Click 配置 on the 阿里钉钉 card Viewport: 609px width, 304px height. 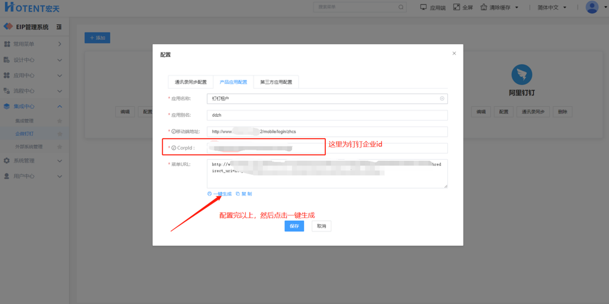point(503,112)
